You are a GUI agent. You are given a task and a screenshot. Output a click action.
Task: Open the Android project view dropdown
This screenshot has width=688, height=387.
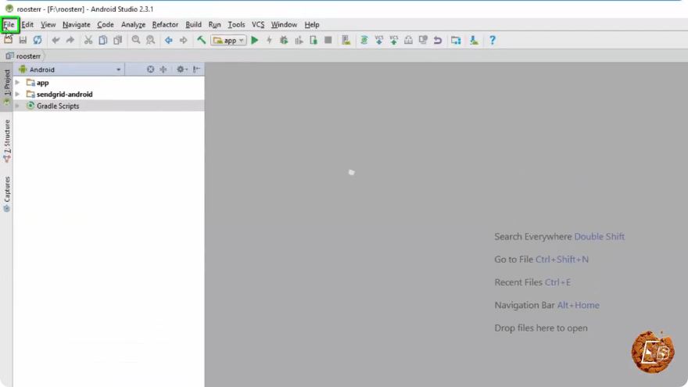pos(70,70)
